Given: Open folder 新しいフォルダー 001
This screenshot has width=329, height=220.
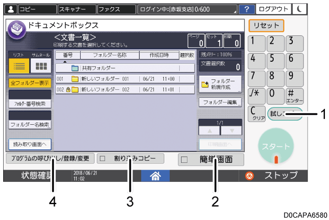Looking at the screenshot, I should pos(125,79).
